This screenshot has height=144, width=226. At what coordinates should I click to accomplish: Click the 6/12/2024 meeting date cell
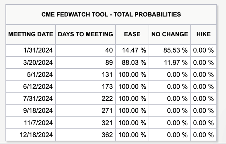coord(38,87)
